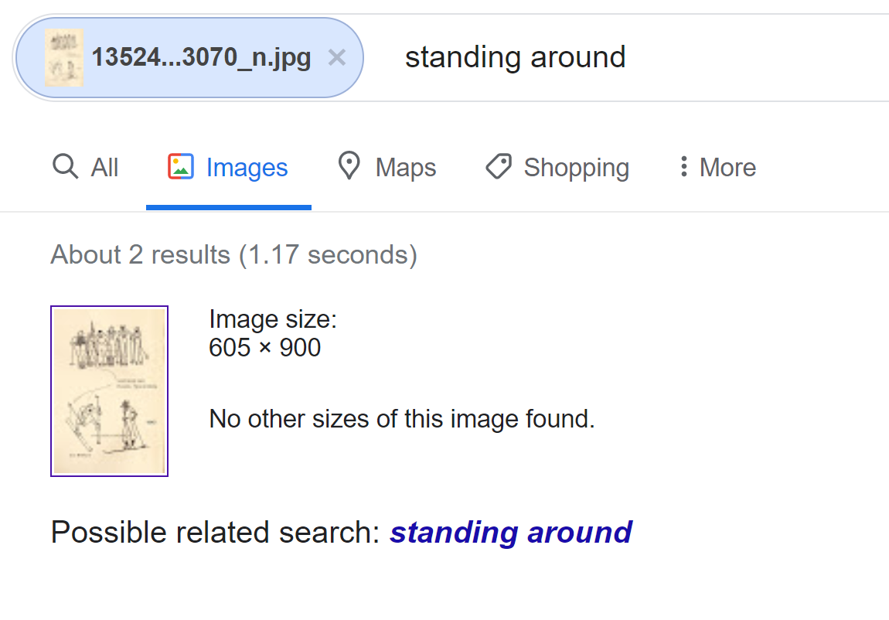Click the price tag Shopping icon
The width and height of the screenshot is (889, 620).
499,167
